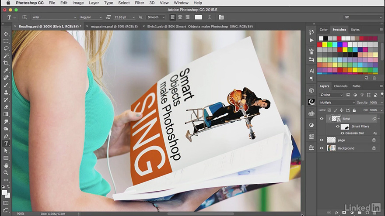Select the Brush tool
The height and width of the screenshot is (216, 385).
point(6,85)
